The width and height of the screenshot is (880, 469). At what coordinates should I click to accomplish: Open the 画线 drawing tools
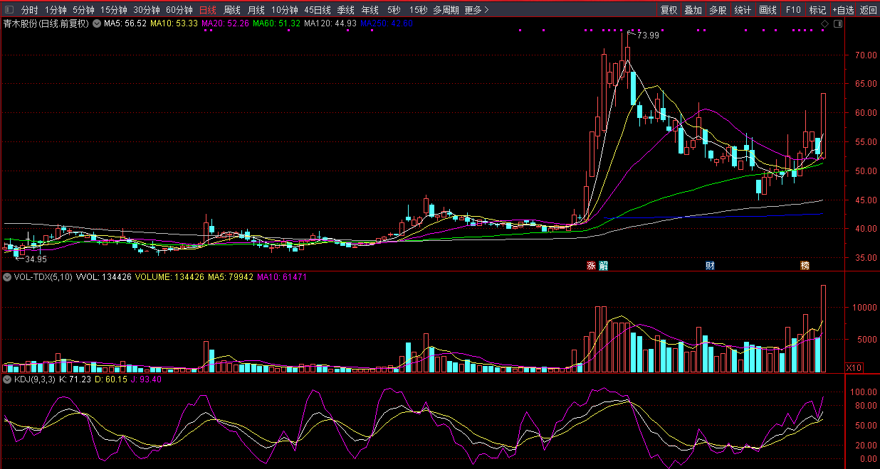pyautogui.click(x=768, y=10)
